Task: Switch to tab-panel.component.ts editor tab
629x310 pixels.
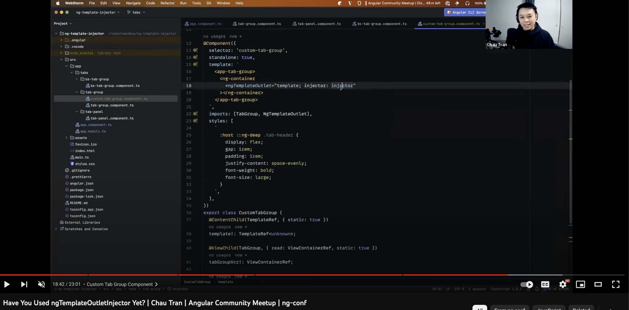Action: (319, 24)
